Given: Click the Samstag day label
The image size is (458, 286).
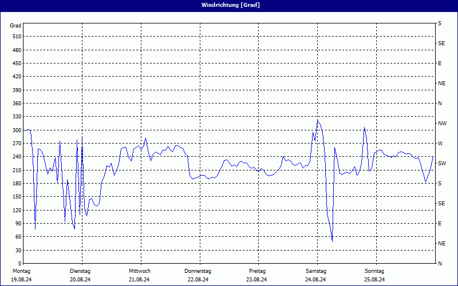Looking at the screenshot, I should (x=316, y=271).
